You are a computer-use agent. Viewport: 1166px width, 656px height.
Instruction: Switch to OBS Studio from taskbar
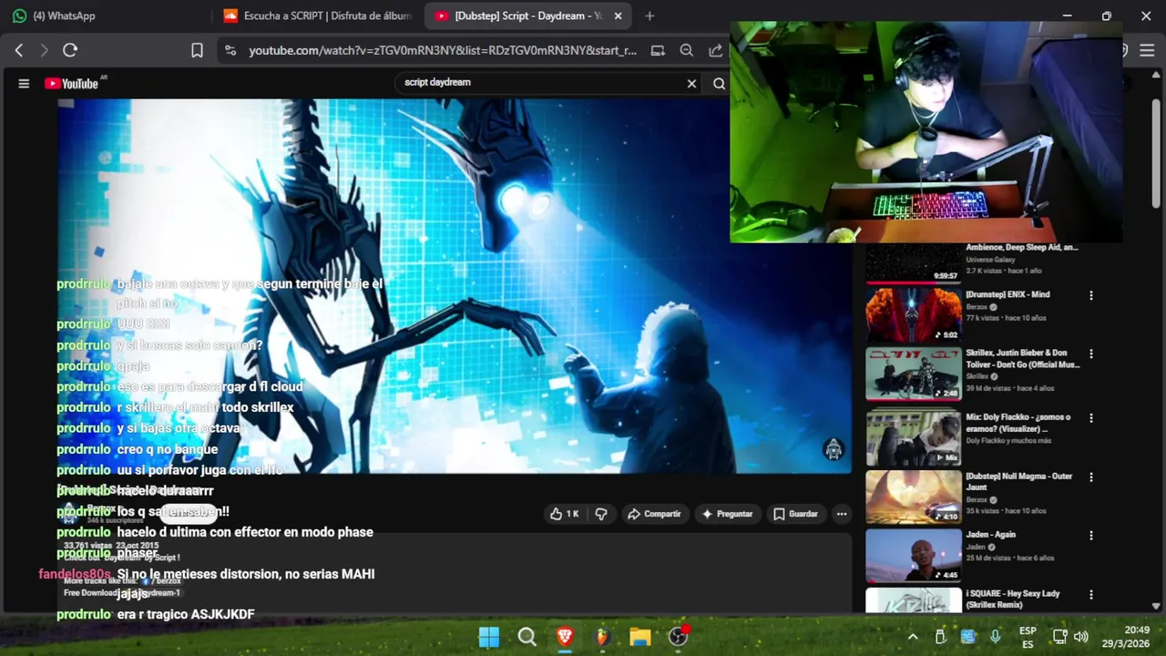click(x=679, y=636)
